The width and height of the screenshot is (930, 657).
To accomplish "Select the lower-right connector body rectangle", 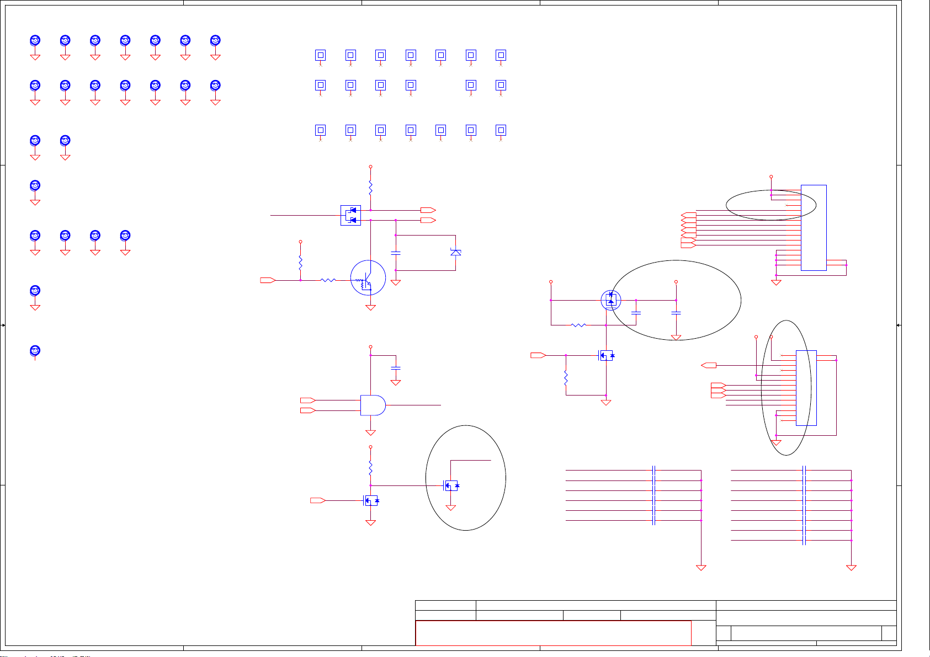I will click(806, 388).
